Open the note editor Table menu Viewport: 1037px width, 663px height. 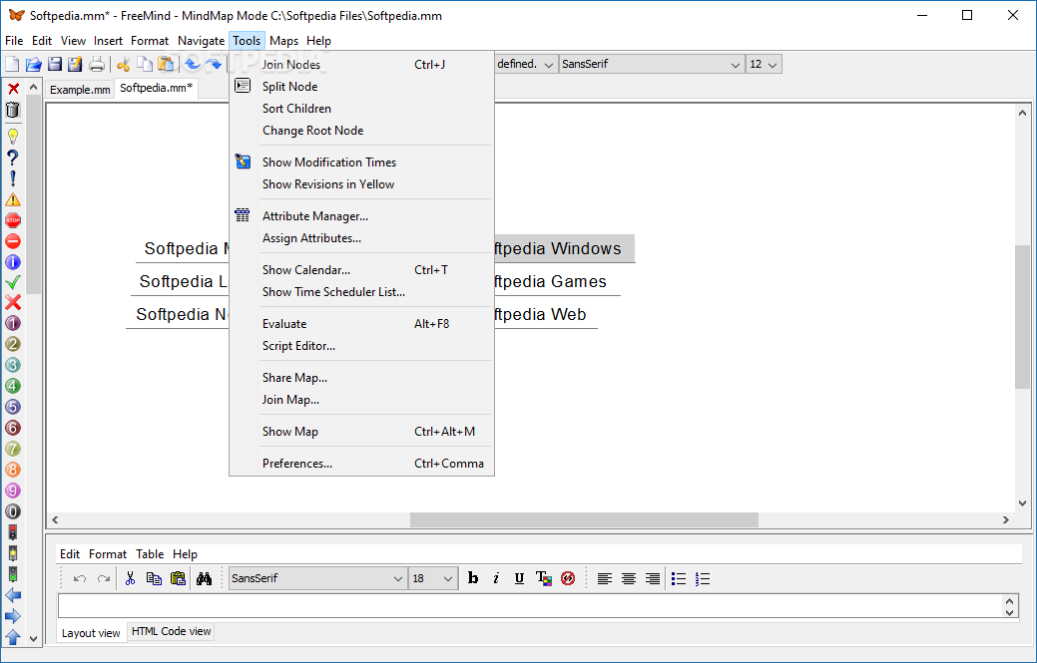(150, 554)
